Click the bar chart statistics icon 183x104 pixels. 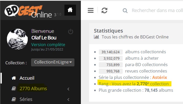97,37
